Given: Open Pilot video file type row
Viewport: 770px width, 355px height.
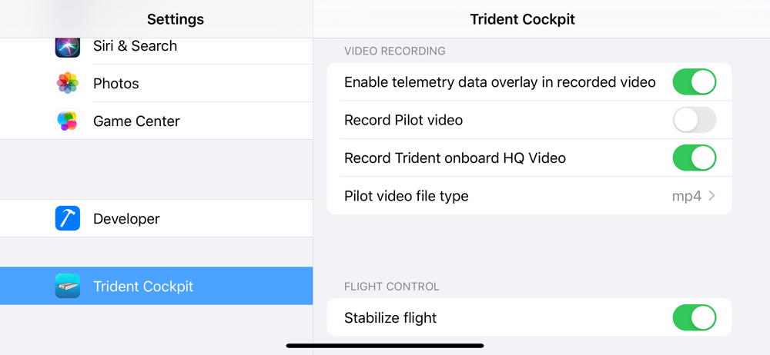Looking at the screenshot, I should [x=530, y=196].
